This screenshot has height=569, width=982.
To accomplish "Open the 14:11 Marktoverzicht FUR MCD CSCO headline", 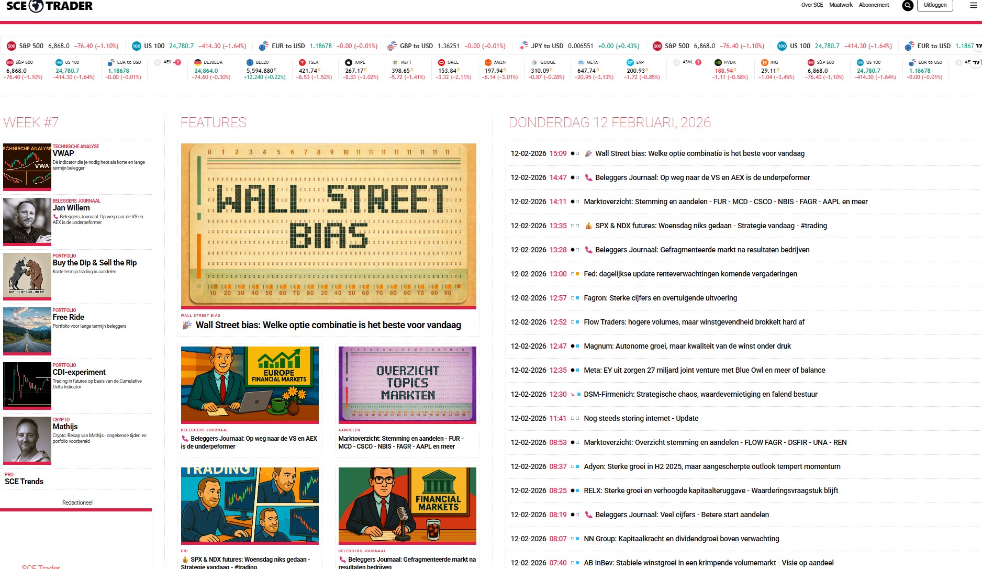I will coord(726,202).
